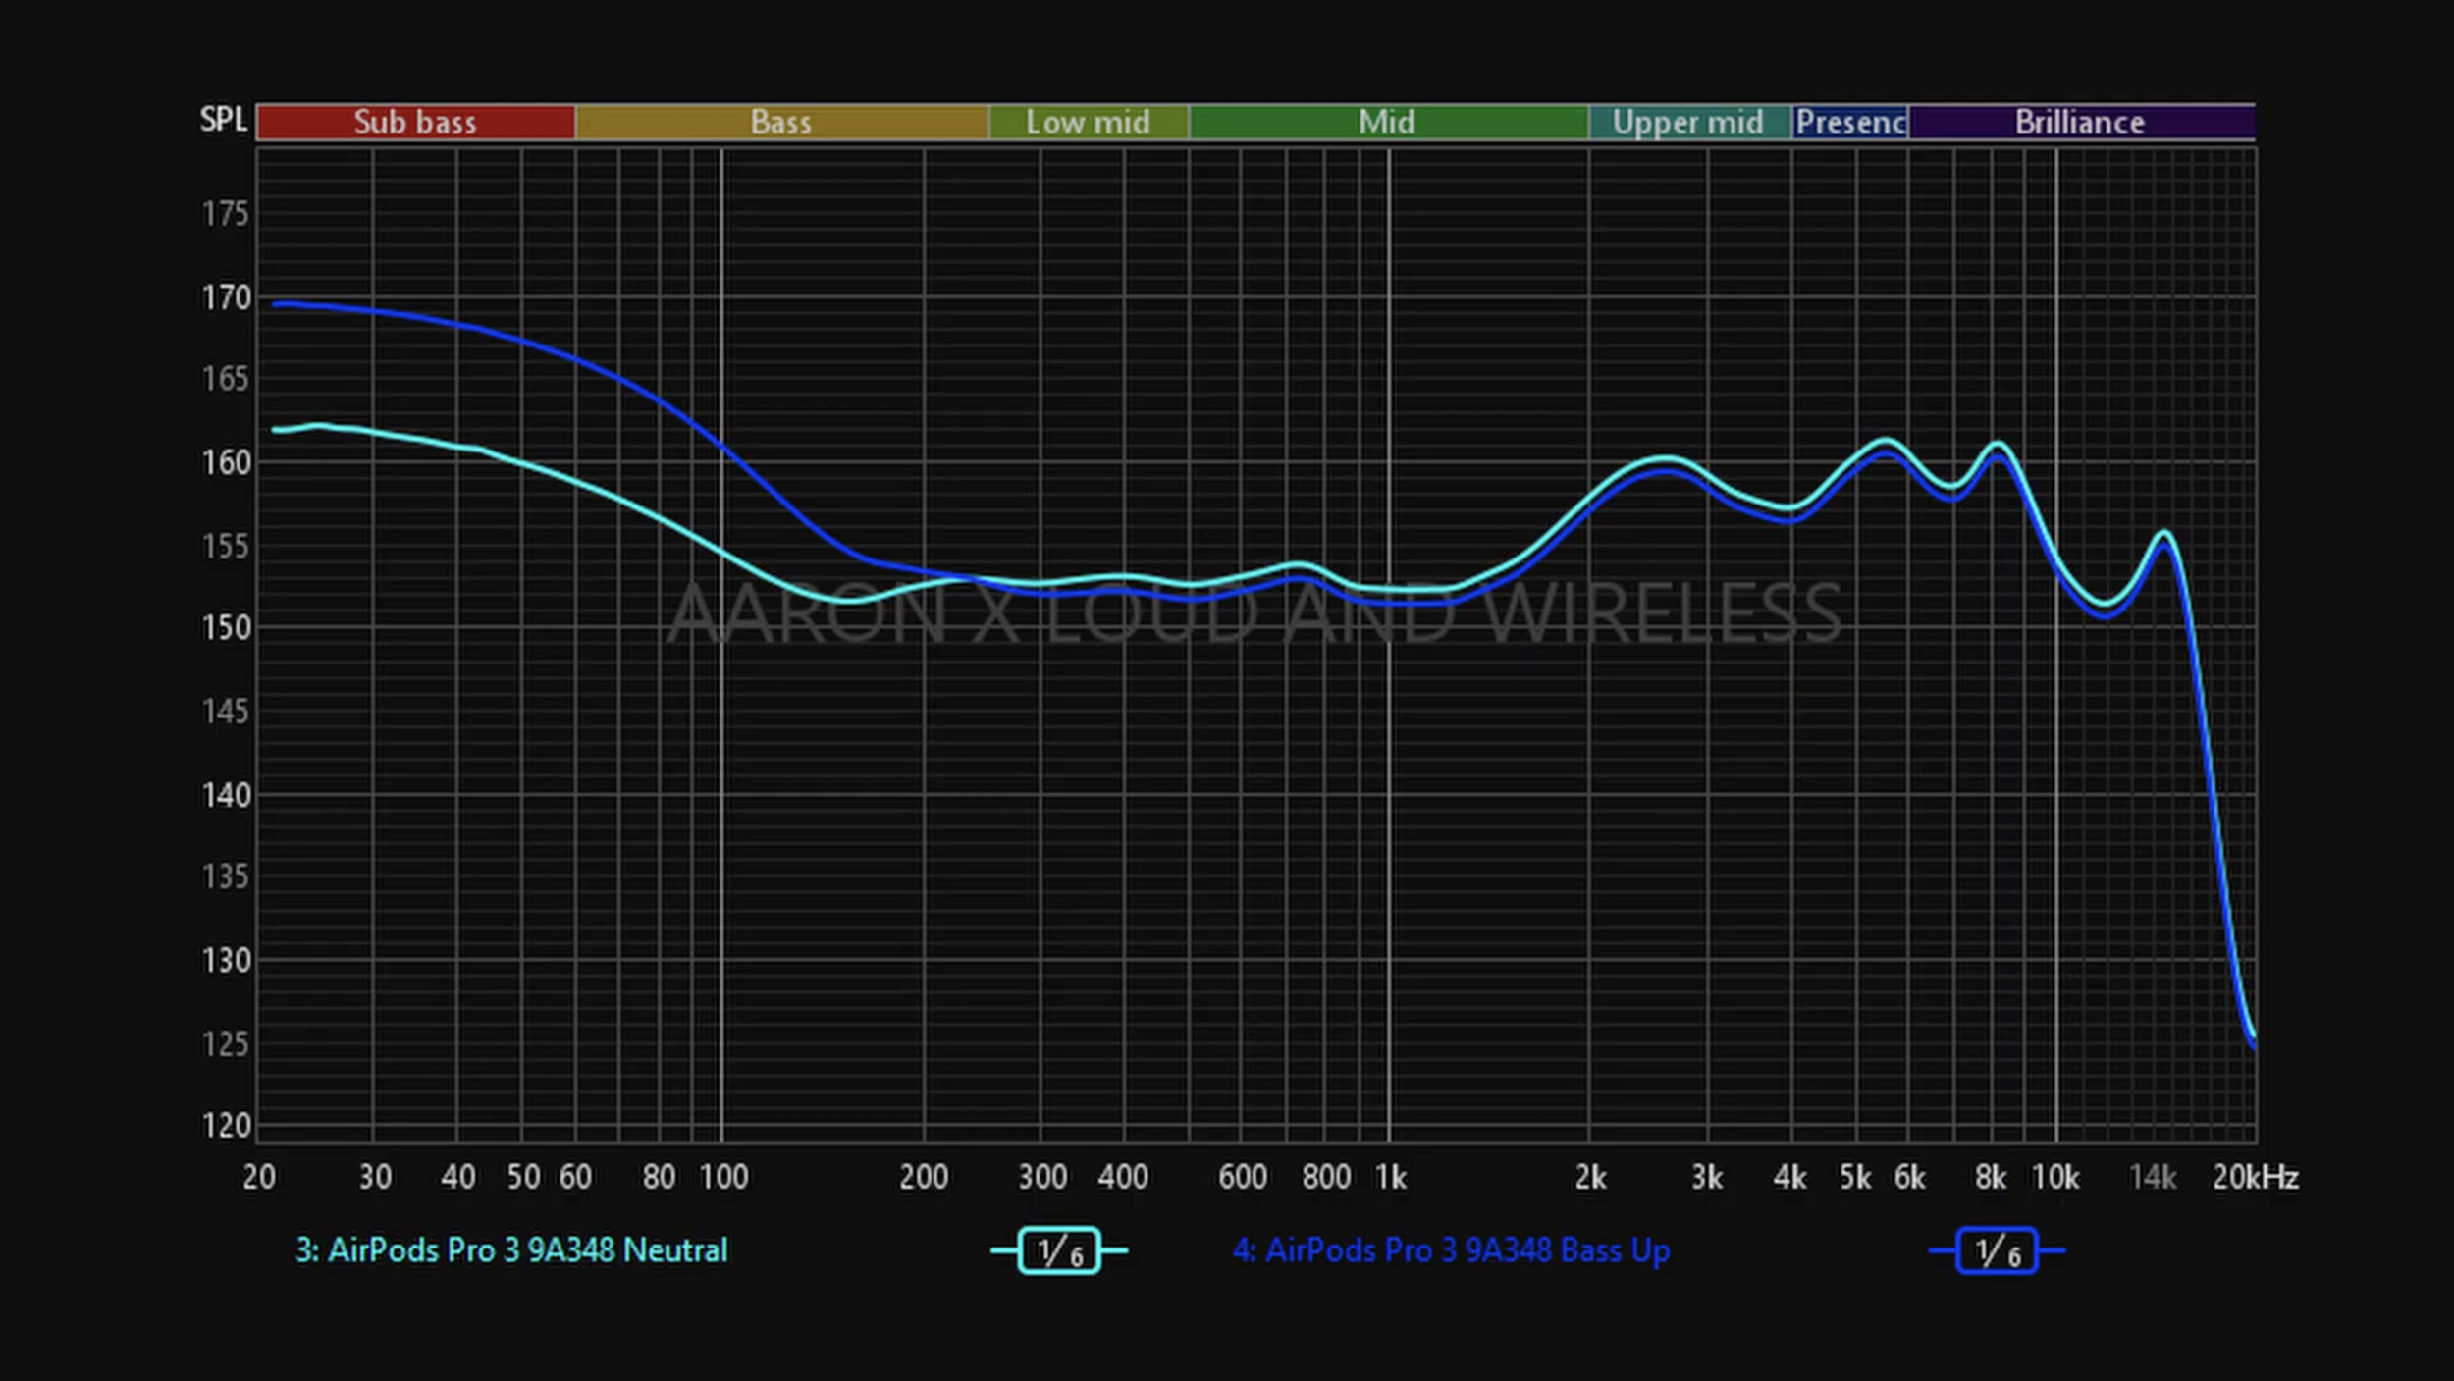Click the 120 dB axis value
The image size is (2454, 1381).
(x=226, y=1125)
